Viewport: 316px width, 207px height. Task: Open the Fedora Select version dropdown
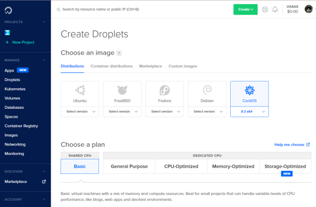pos(165,111)
